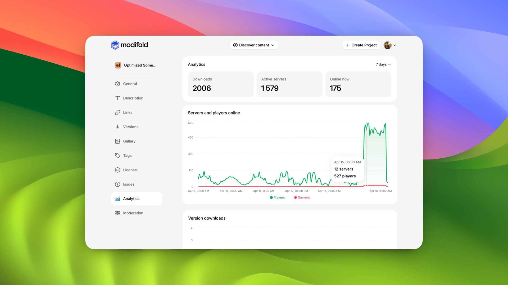Toggle Players series in chart legend

(x=277, y=197)
